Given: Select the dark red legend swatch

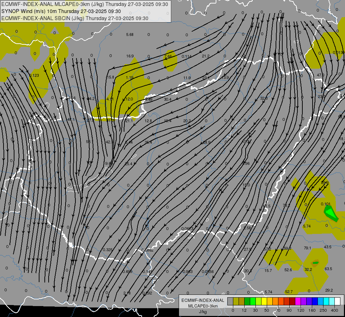Looking at the screenshot, I should pyautogui.click(x=292, y=302).
